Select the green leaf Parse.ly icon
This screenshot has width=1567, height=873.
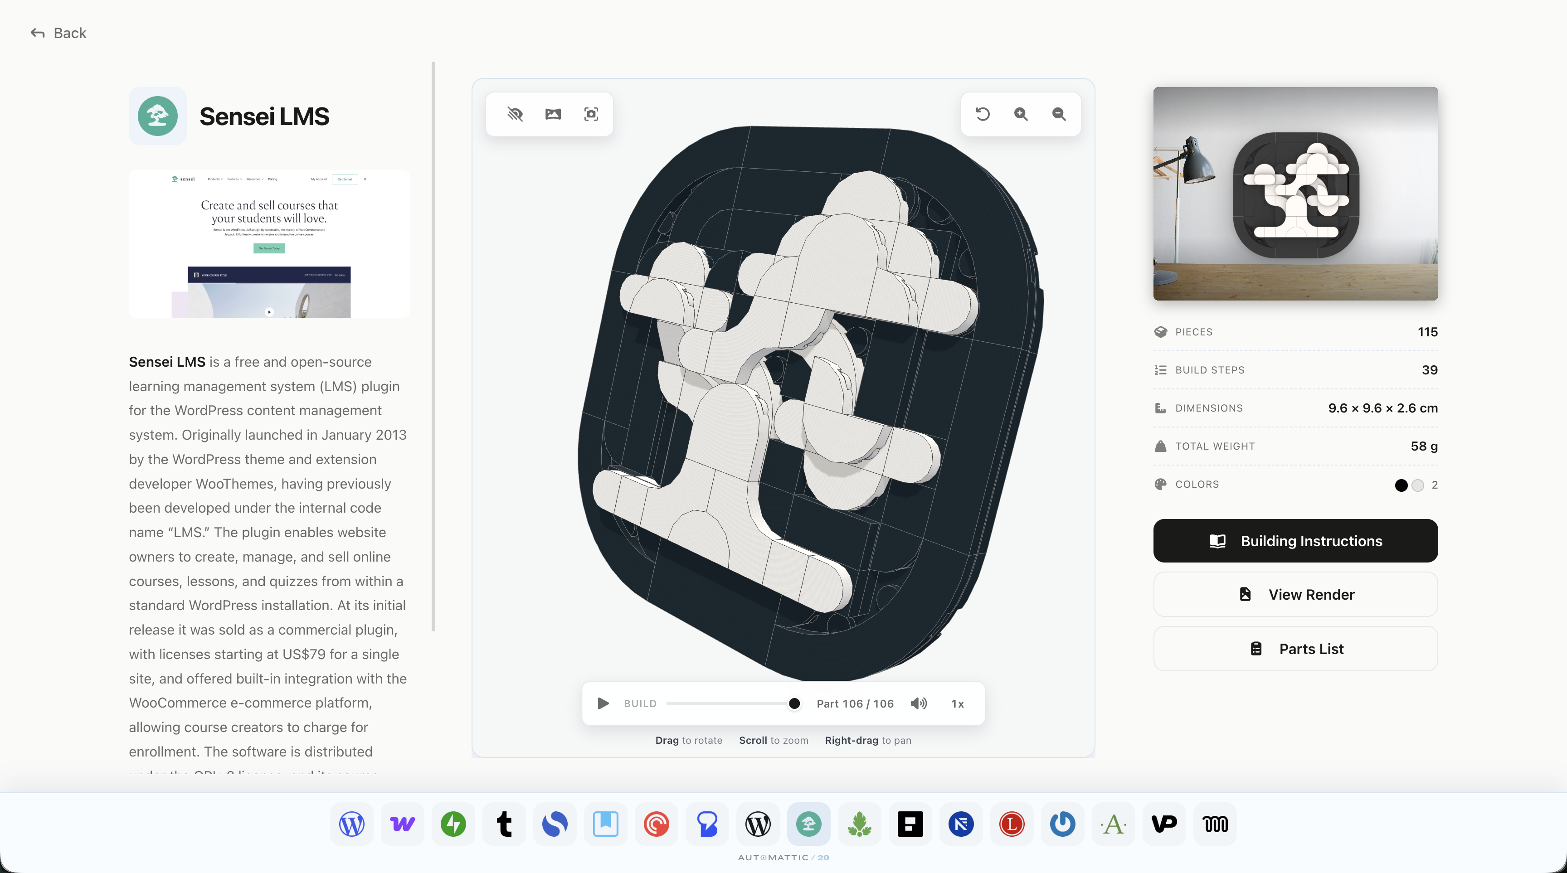coord(860,824)
